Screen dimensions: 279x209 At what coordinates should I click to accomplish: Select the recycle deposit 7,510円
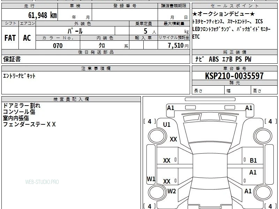[x=178, y=46]
